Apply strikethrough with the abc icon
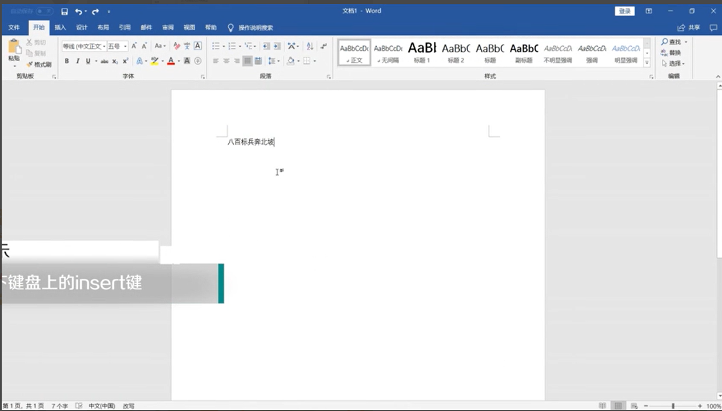The image size is (722, 411). (105, 61)
